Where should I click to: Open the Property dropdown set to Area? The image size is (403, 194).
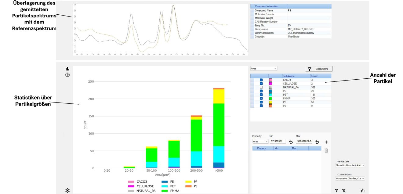point(260,142)
